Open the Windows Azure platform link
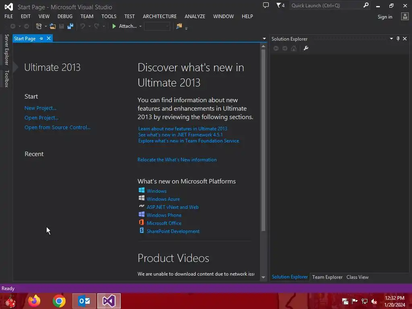The height and width of the screenshot is (309, 412). point(163,199)
